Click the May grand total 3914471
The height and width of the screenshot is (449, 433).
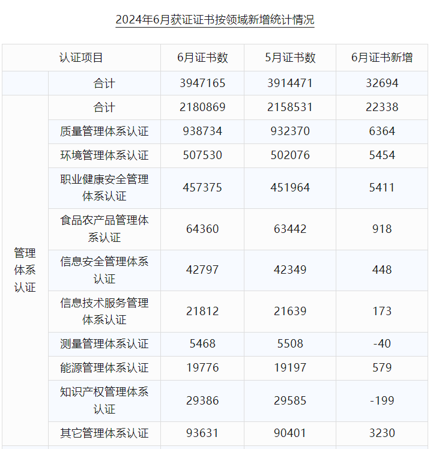290,83
